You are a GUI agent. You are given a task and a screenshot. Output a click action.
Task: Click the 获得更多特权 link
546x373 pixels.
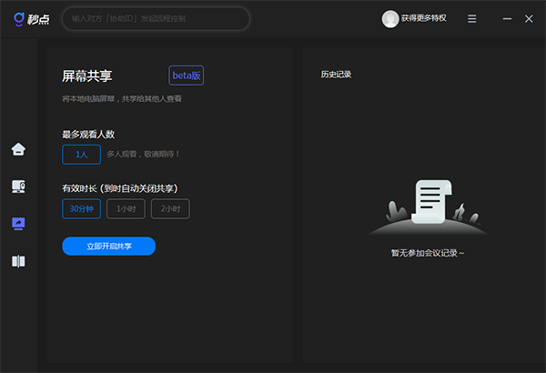pos(424,18)
